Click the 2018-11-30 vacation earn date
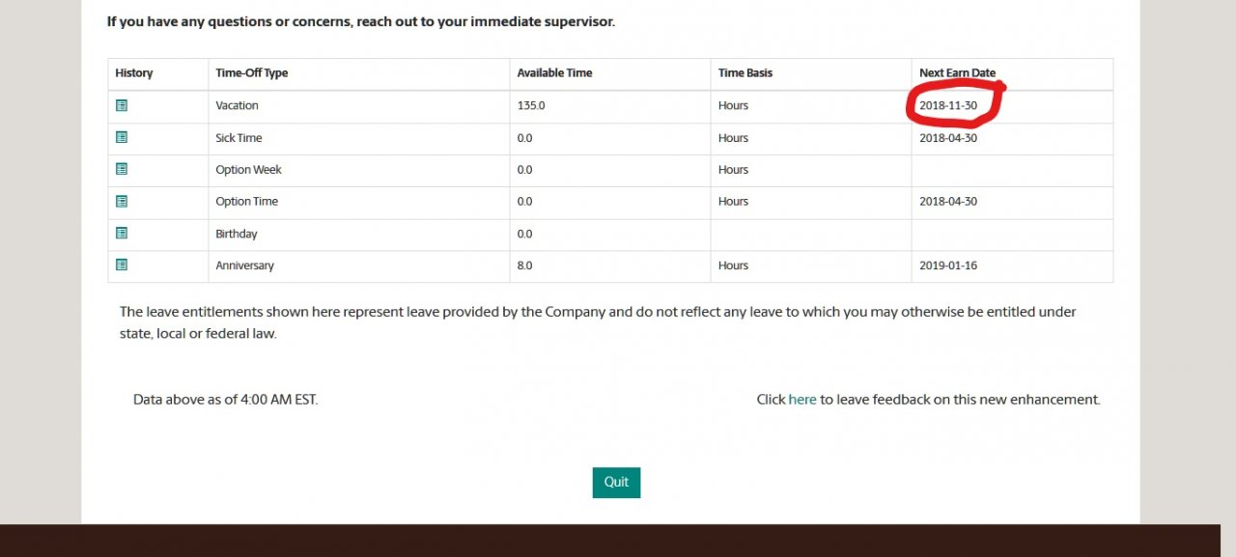The height and width of the screenshot is (557, 1236). tap(948, 106)
